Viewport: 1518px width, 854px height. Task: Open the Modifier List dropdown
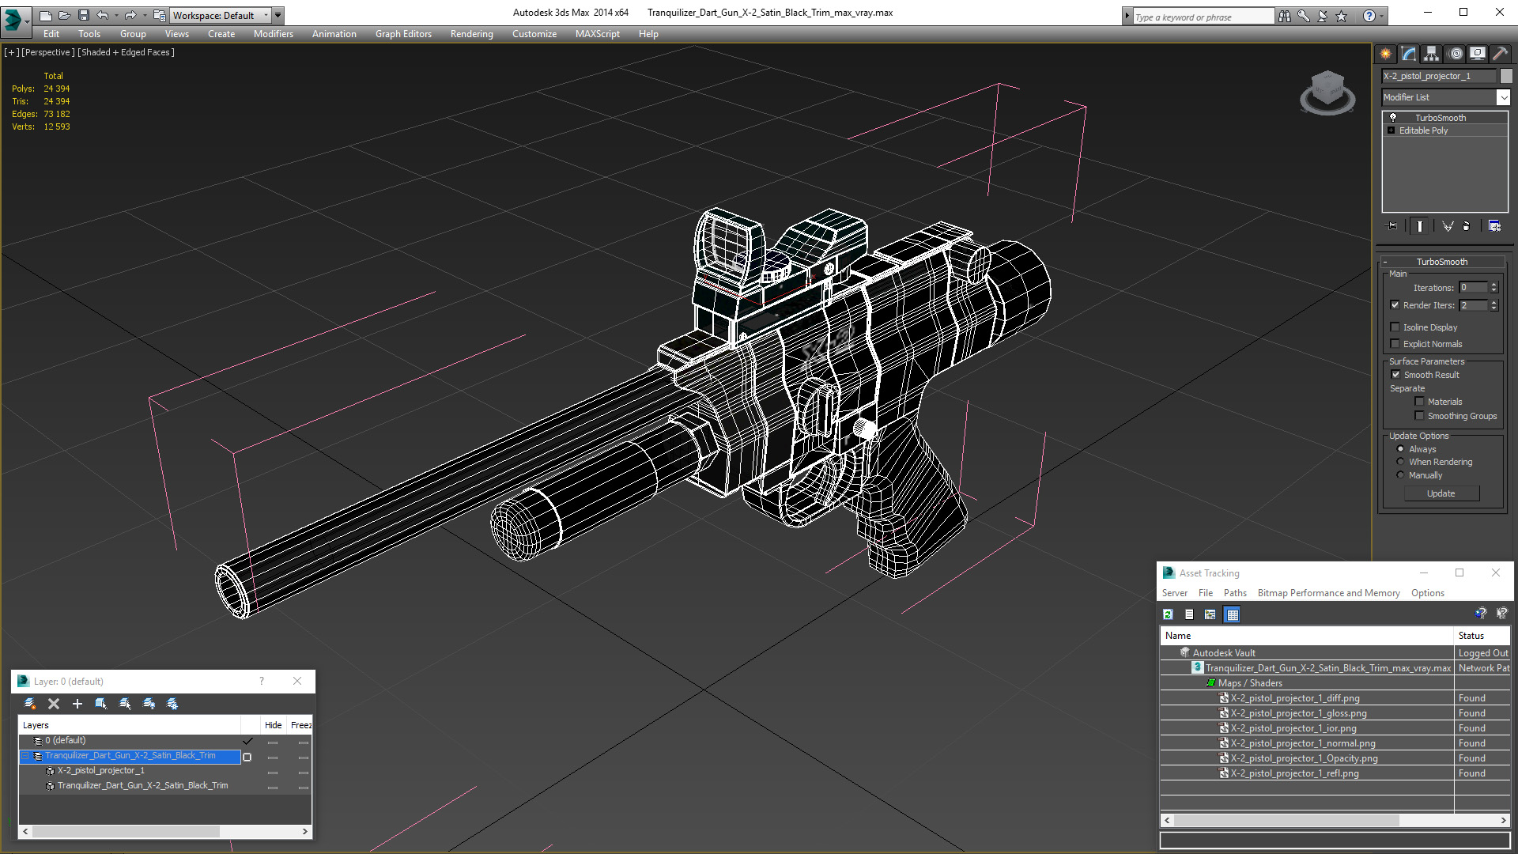click(x=1503, y=97)
